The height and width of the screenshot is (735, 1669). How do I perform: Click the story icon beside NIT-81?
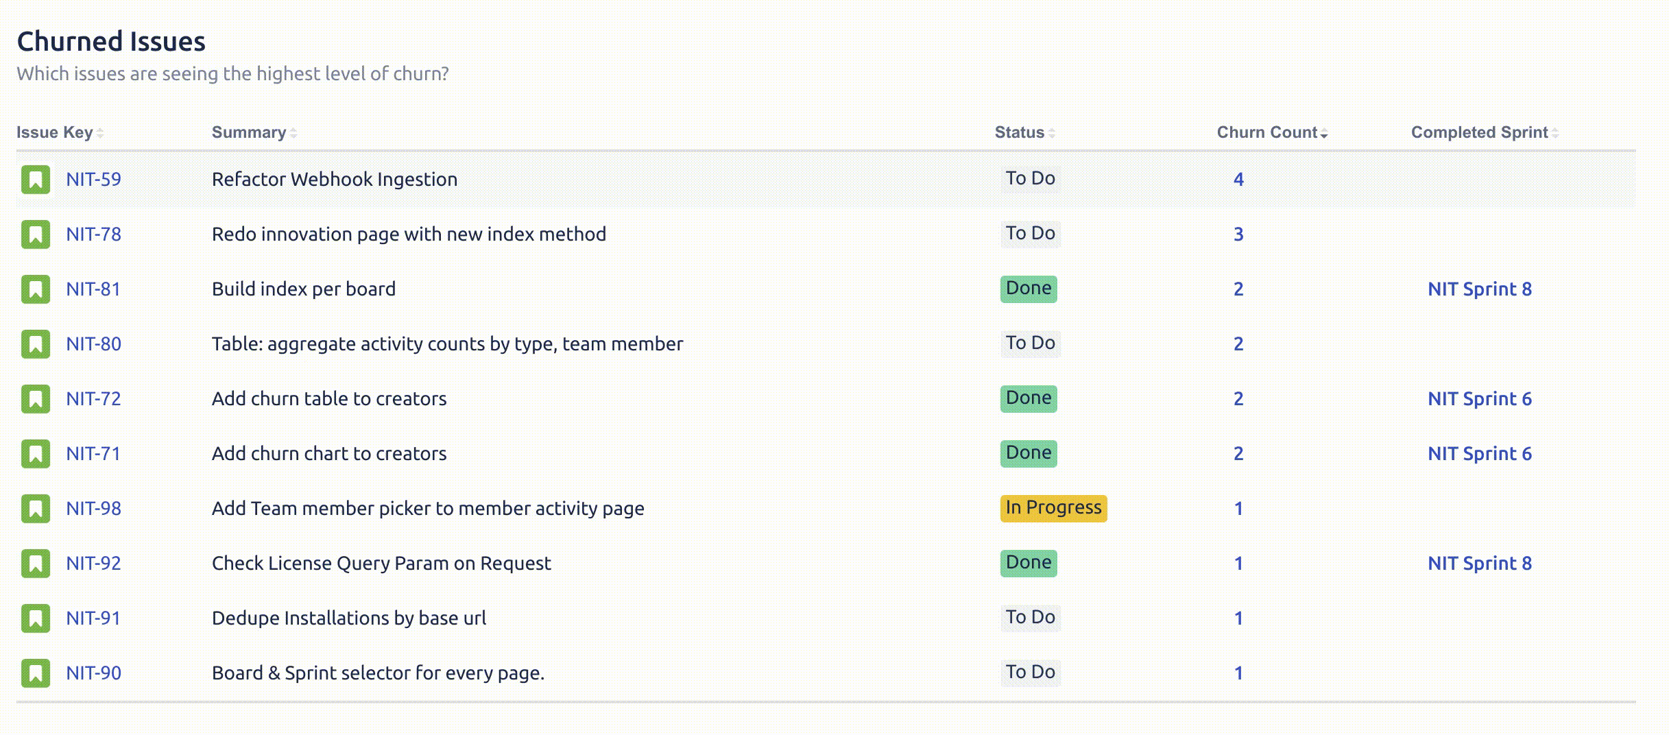[36, 289]
